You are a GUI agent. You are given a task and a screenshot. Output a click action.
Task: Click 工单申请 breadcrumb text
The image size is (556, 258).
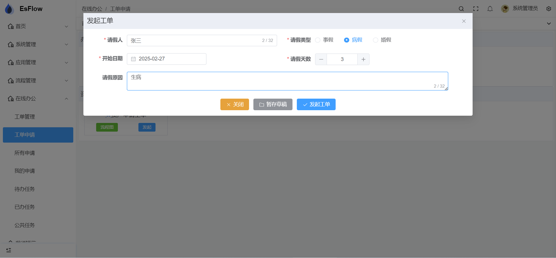[120, 9]
